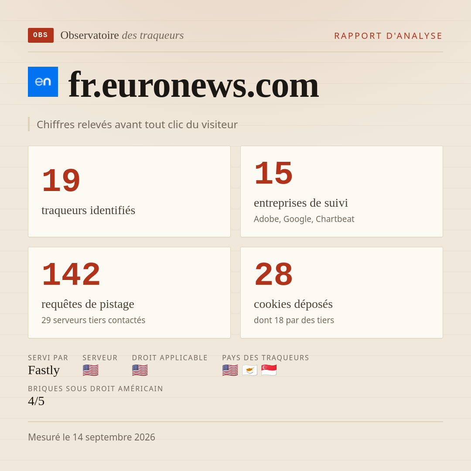Open the Observatoire des traqueurs title
The height and width of the screenshot is (471, 471).
[122, 35]
